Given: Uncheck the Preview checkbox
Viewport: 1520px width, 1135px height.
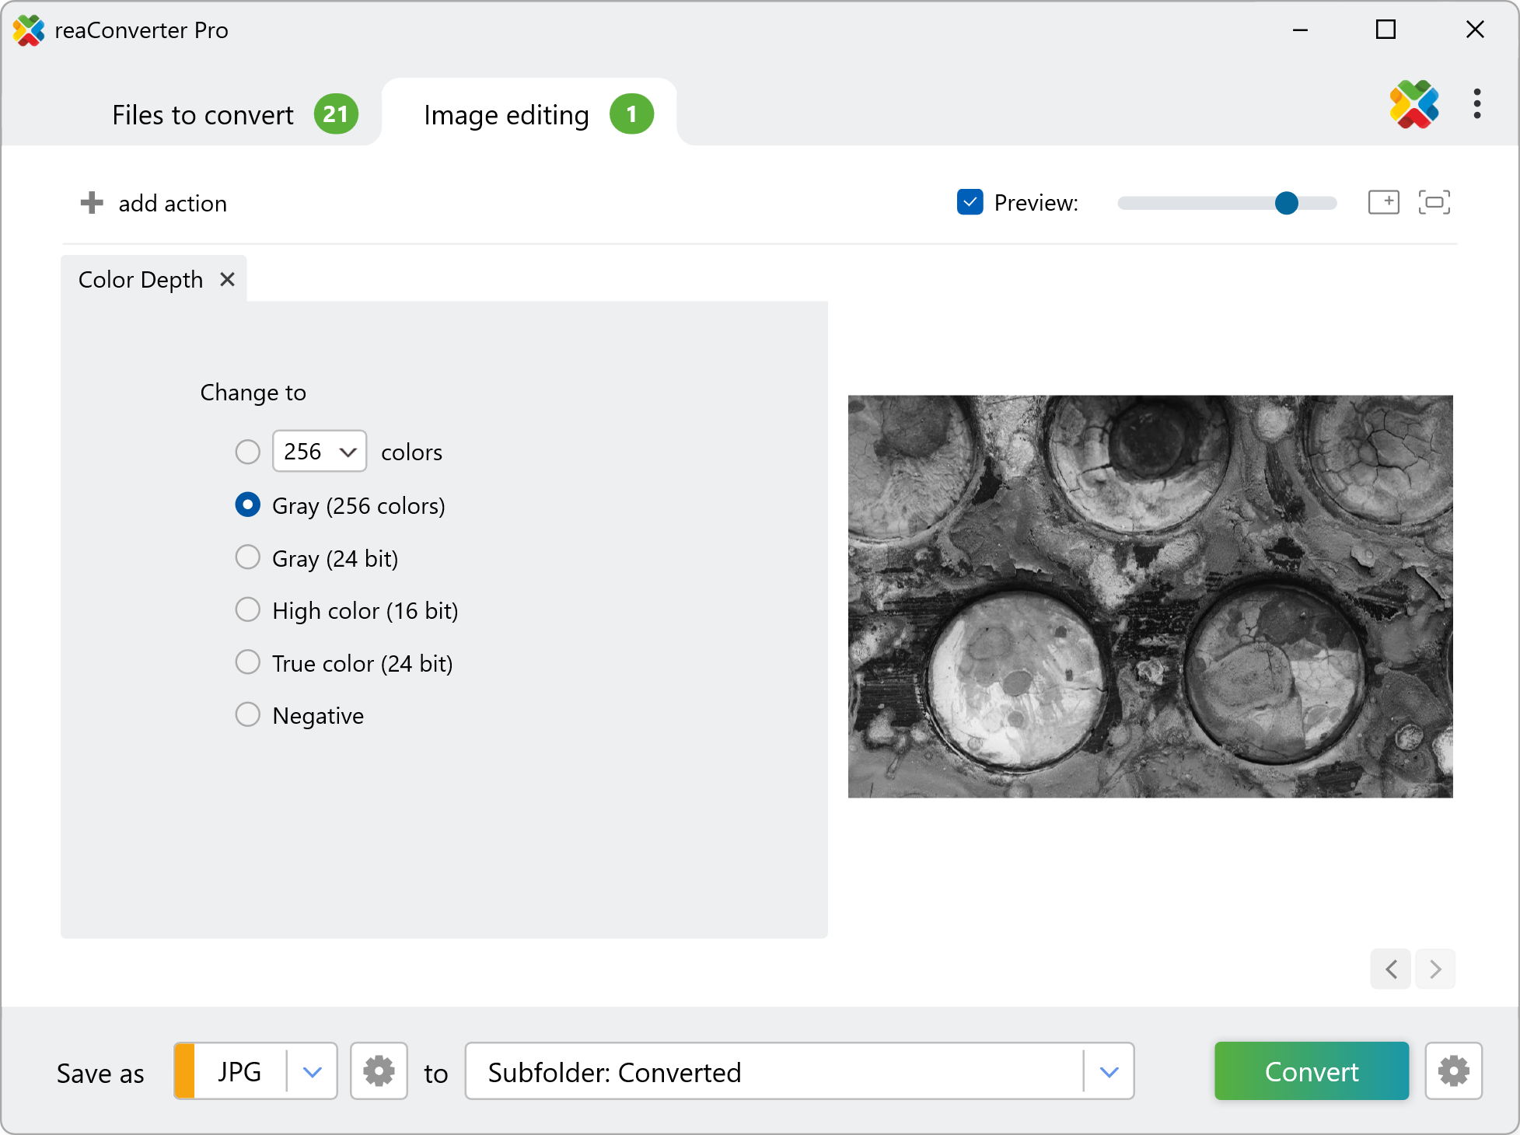Looking at the screenshot, I should pos(970,202).
